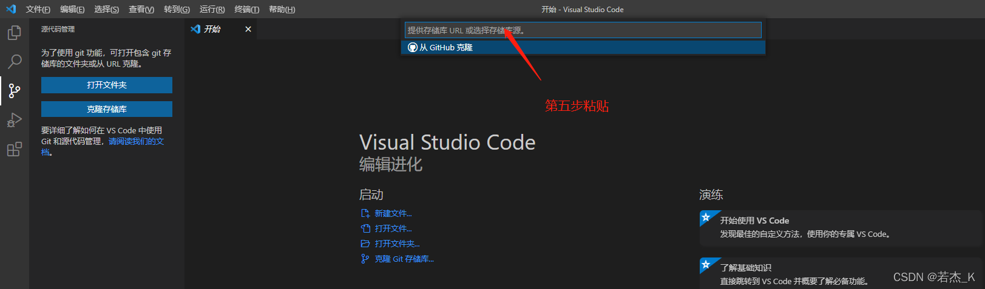Open the 选择(S) menu
The height and width of the screenshot is (289, 985).
click(x=107, y=9)
